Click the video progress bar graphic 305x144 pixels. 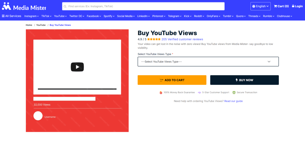(77, 89)
